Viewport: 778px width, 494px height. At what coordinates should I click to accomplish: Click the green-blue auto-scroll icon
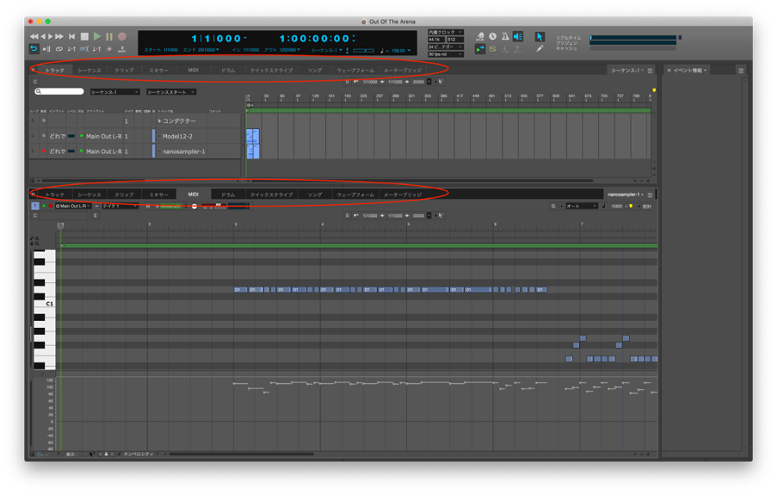[480, 48]
